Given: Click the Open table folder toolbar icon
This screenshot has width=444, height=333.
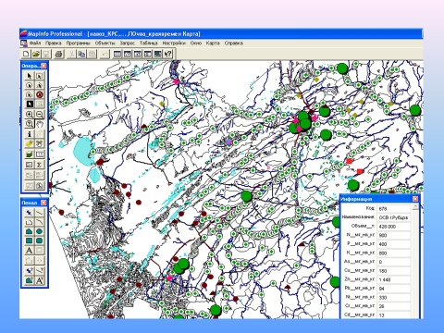Looking at the screenshot, I should pos(36,54).
